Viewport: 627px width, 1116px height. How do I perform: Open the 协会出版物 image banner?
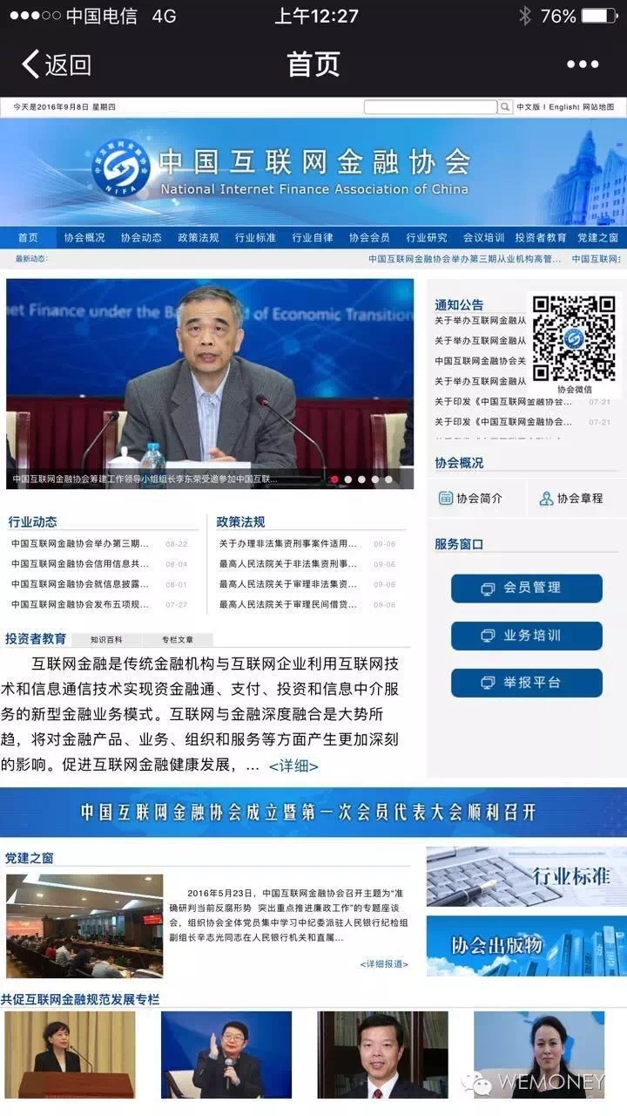point(526,945)
